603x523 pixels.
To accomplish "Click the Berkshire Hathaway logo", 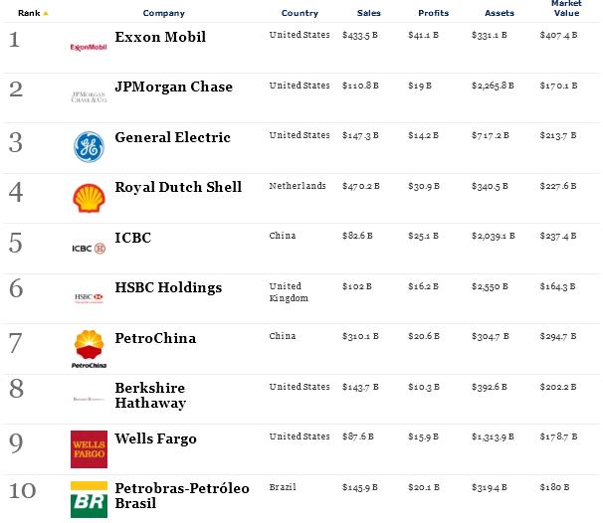I will (x=89, y=398).
